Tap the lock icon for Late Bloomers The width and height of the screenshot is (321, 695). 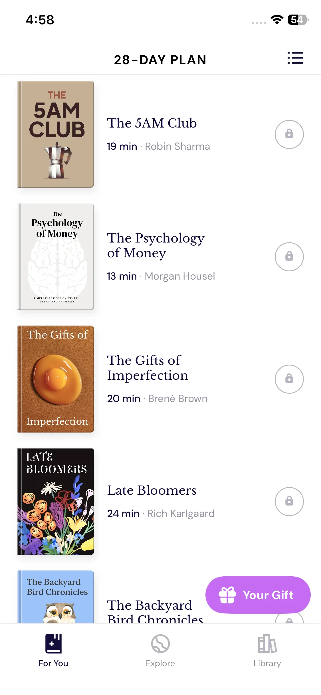[289, 501]
